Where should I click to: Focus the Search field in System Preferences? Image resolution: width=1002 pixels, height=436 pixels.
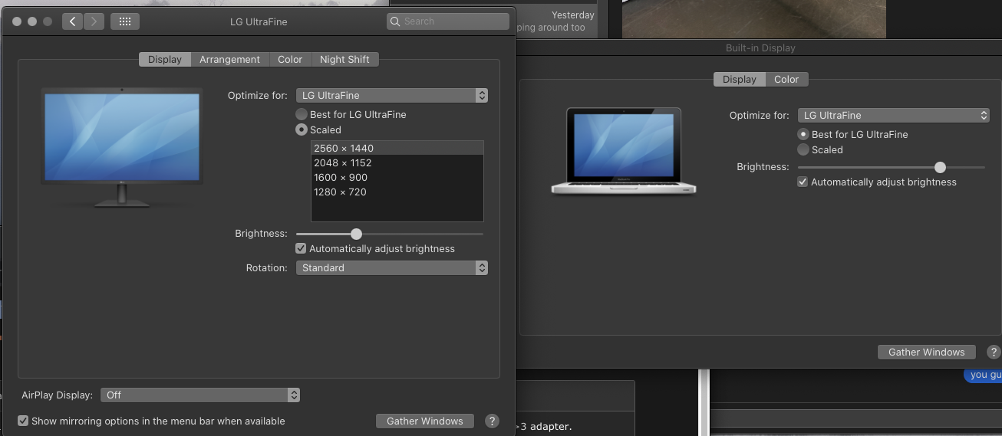(x=448, y=21)
